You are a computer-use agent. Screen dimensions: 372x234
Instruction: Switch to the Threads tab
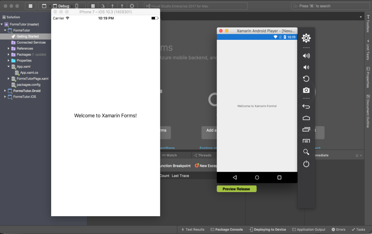point(202,155)
